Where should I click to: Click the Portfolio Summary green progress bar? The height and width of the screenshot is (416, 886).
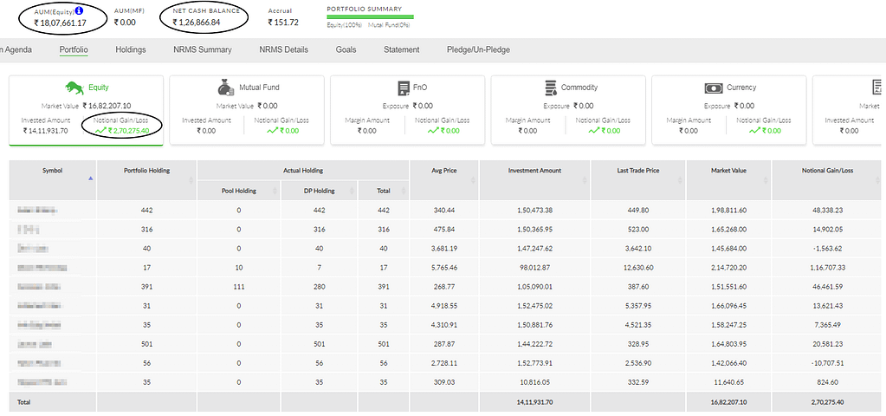(370, 17)
